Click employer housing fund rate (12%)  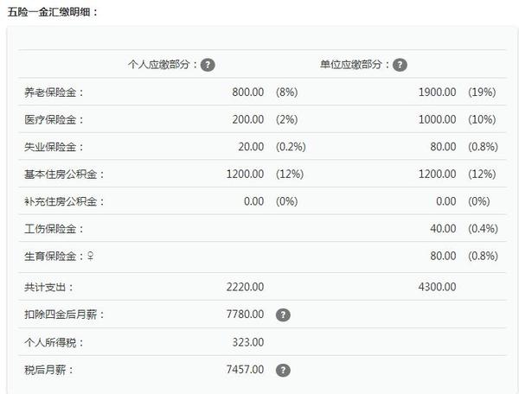(x=482, y=174)
